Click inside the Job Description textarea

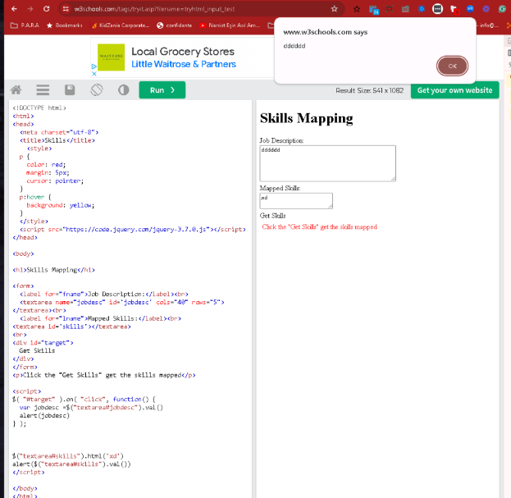tap(327, 163)
